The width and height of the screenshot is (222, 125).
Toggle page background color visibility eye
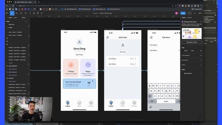[x=201, y=51]
